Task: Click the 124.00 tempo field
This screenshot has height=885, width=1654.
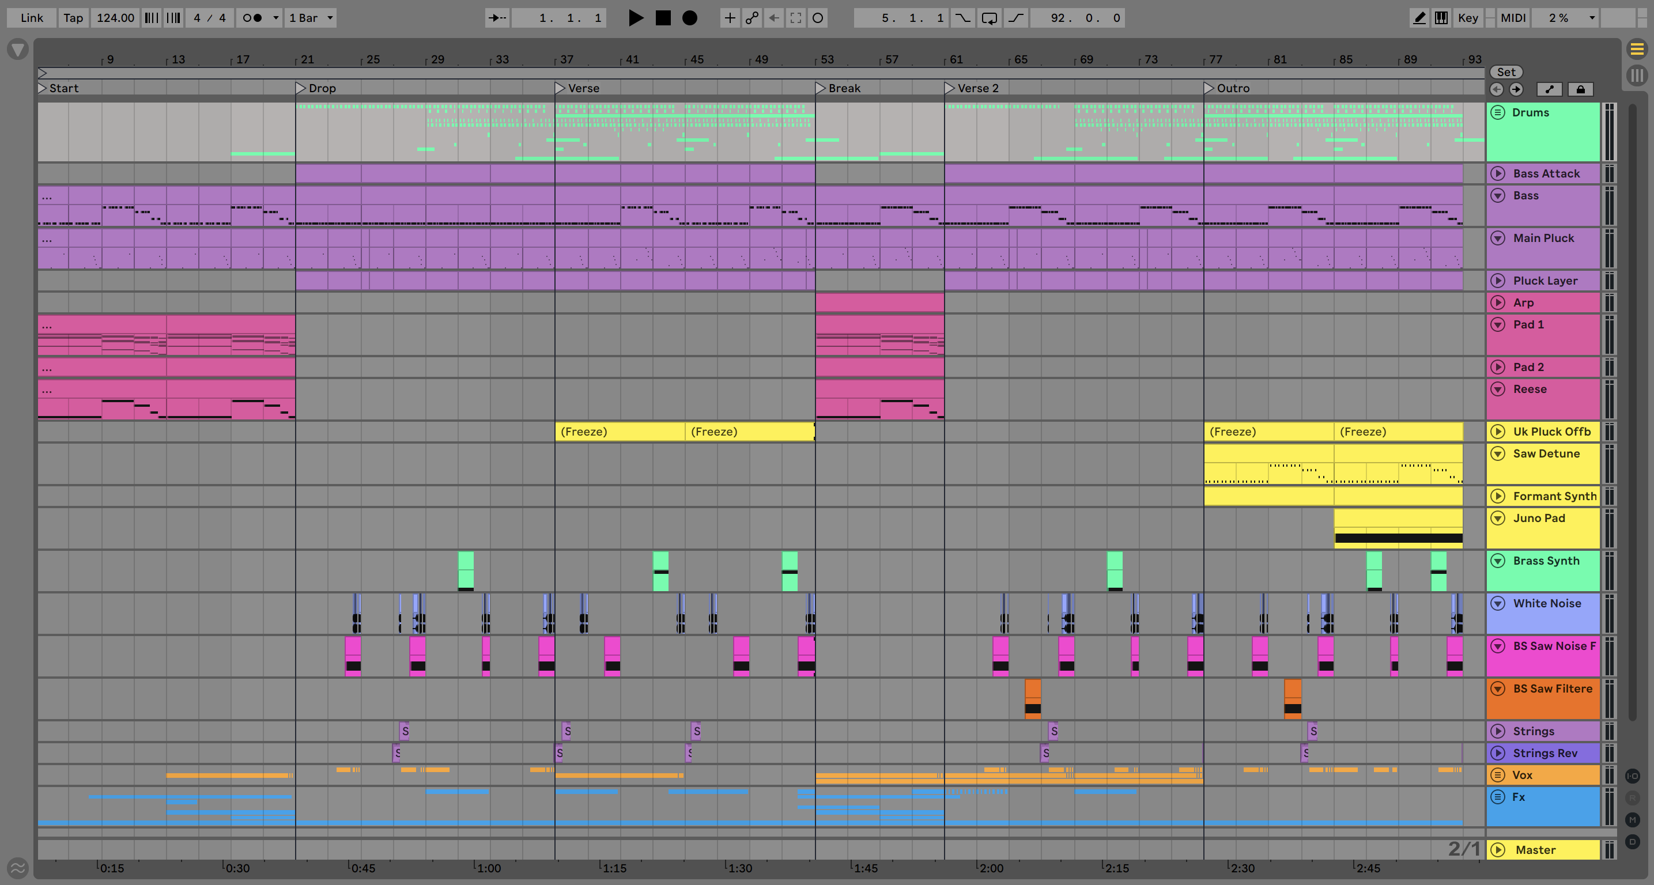Action: [x=116, y=18]
